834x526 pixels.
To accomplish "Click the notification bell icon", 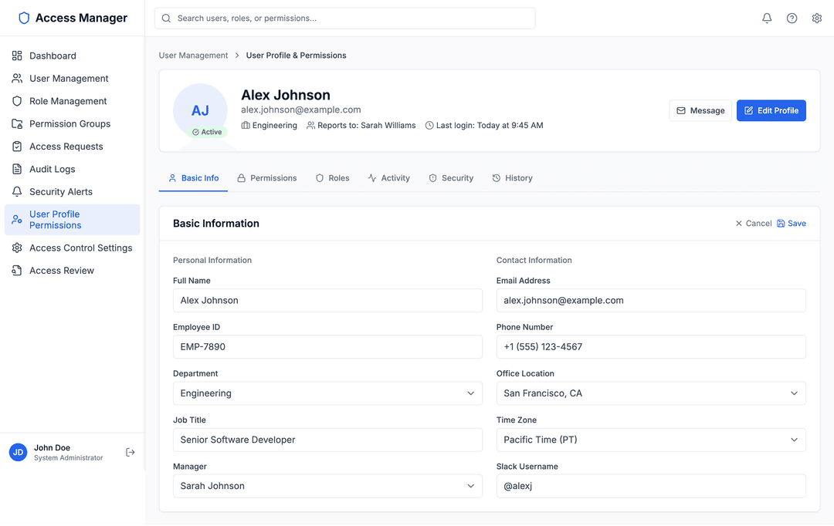I will pos(767,18).
